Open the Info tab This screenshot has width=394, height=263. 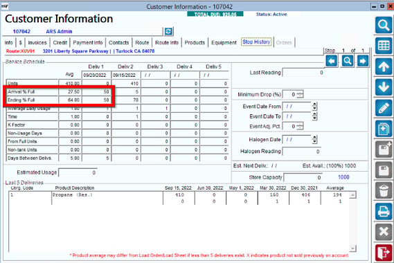(x=8, y=42)
